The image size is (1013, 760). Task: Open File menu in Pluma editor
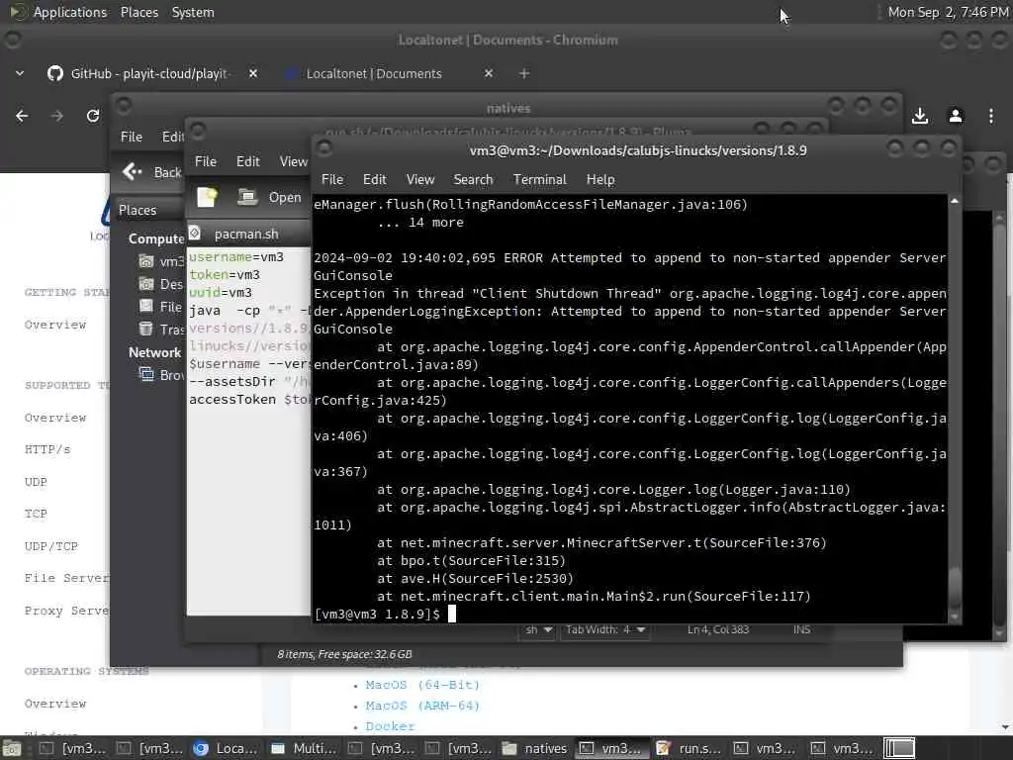pos(206,161)
